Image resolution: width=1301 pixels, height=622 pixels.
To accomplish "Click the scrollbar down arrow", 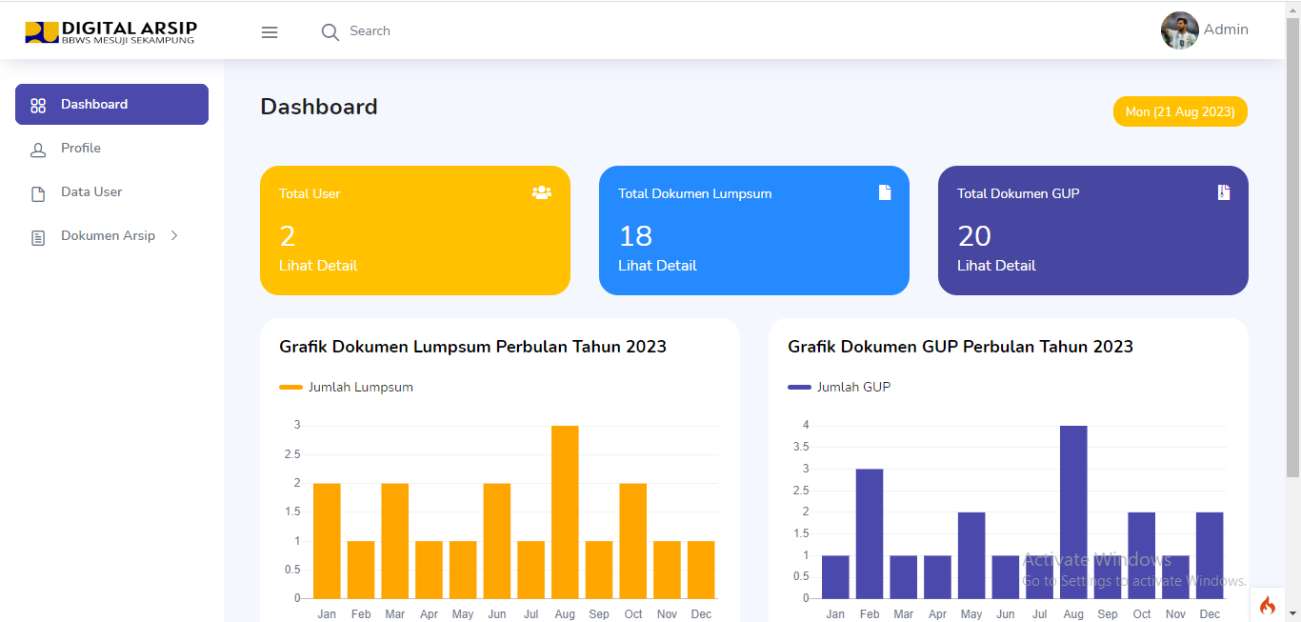I will [1292, 614].
